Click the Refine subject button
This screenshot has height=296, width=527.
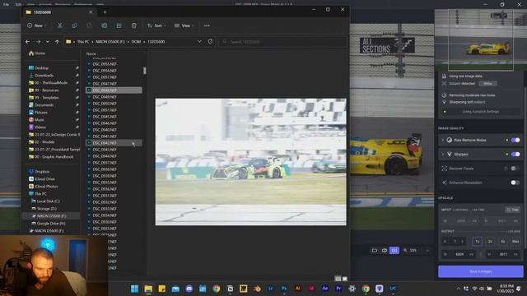[x=488, y=84]
